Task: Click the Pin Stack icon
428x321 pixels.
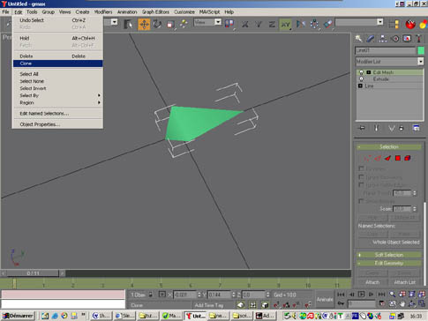Action: coord(362,128)
